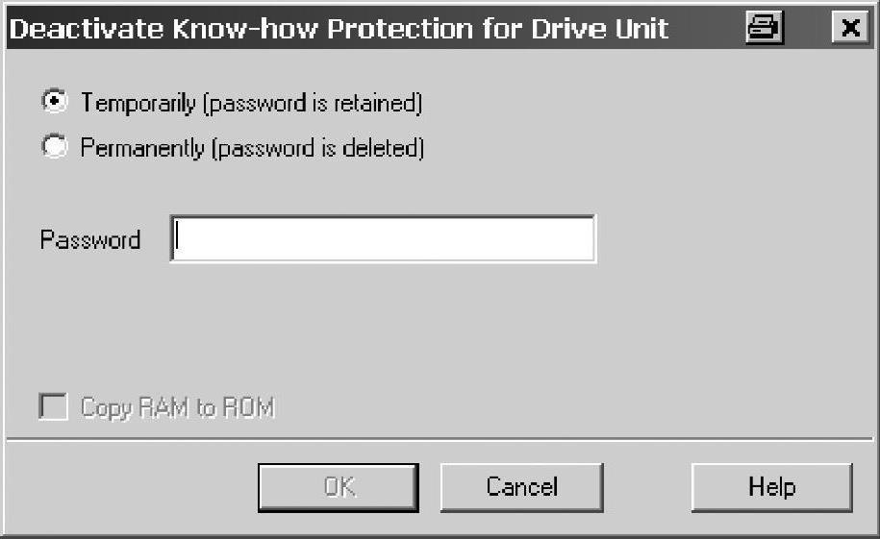Click the empty space between Cancel and Help
Screen dimensions: 880x539
[647, 487]
